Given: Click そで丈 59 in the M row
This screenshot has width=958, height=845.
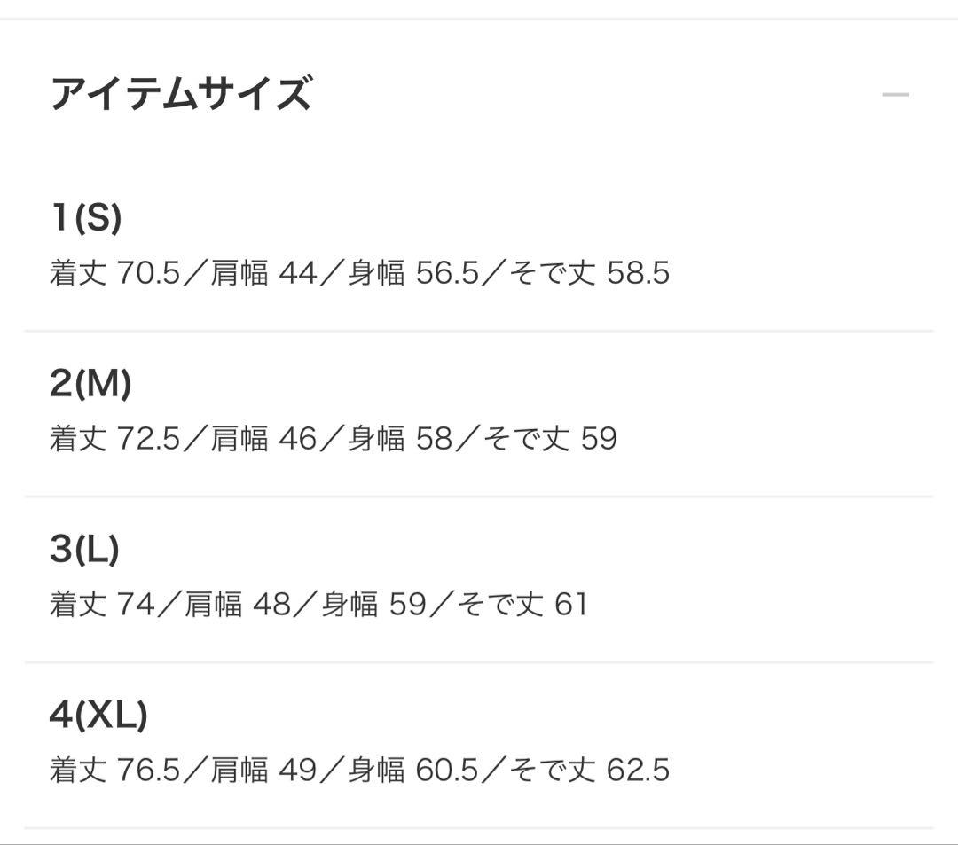Looking at the screenshot, I should [x=551, y=439].
